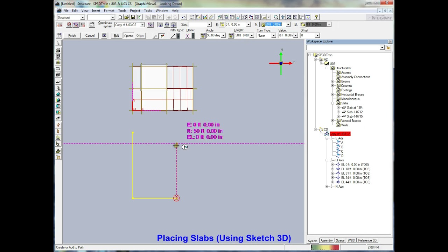Toggle the E coordinate lock

pyautogui.click(x=222, y=24)
